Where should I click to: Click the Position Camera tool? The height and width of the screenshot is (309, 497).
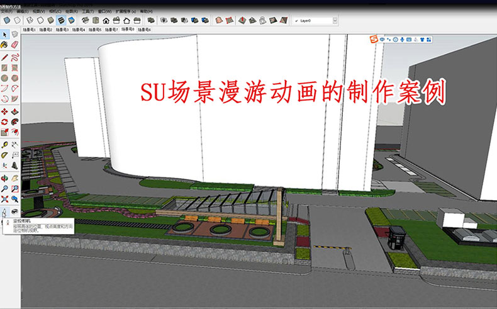tap(5, 211)
